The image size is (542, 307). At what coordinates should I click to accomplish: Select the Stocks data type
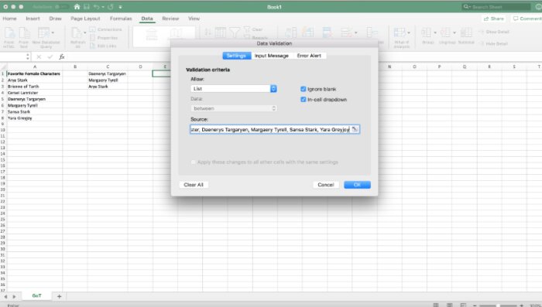click(152, 35)
